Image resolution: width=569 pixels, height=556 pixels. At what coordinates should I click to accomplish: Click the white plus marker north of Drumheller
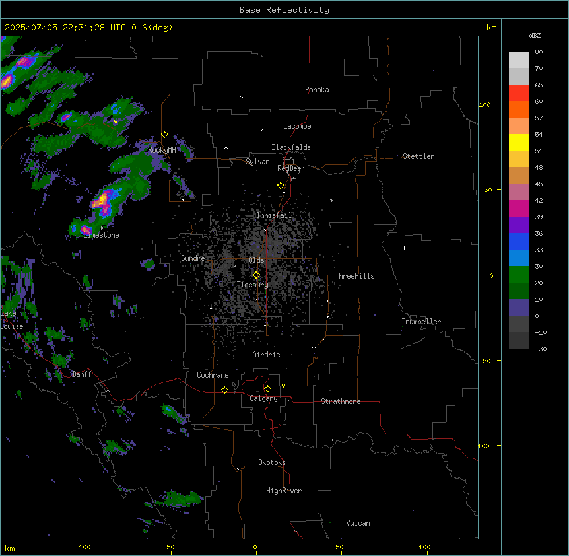(404, 248)
